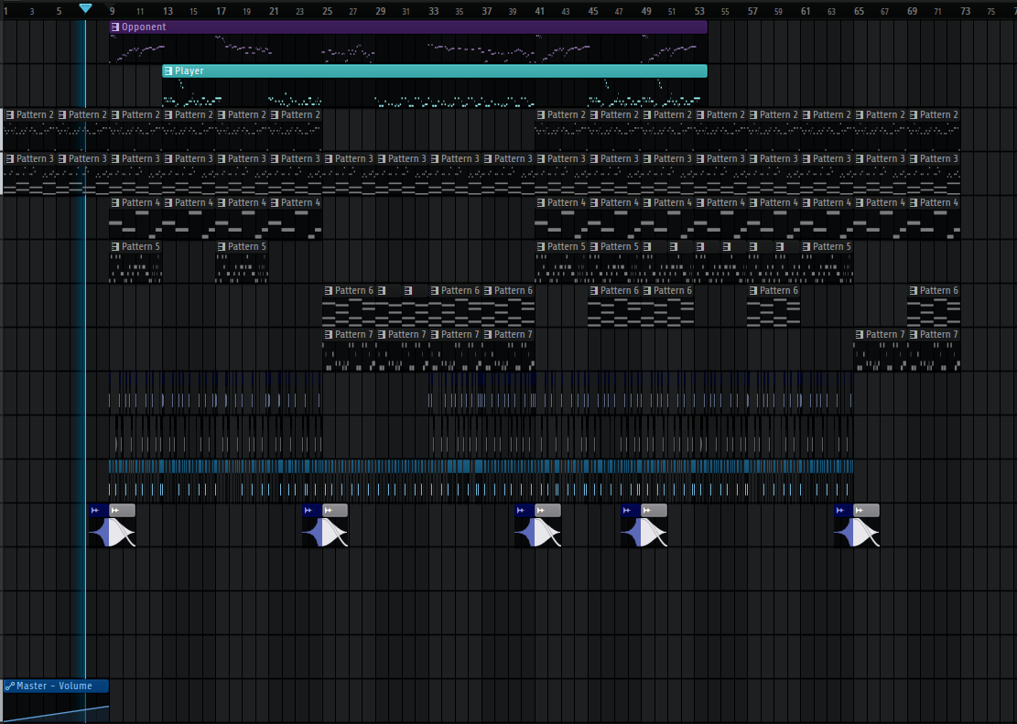
Task: Select the Pattern 3 clip label at bar 37
Action: pyautogui.click(x=513, y=159)
